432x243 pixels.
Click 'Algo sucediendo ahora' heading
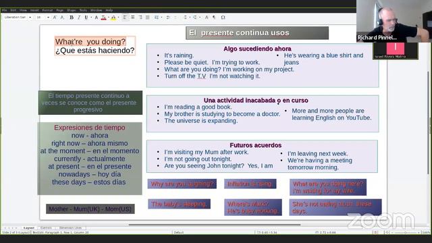[x=257, y=49]
